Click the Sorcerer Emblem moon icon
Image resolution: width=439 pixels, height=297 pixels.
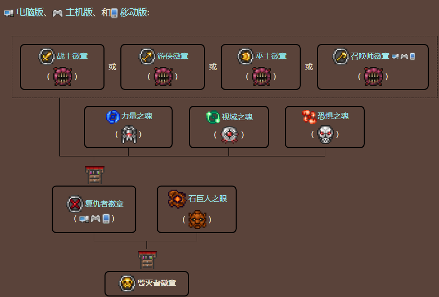coord(245,56)
